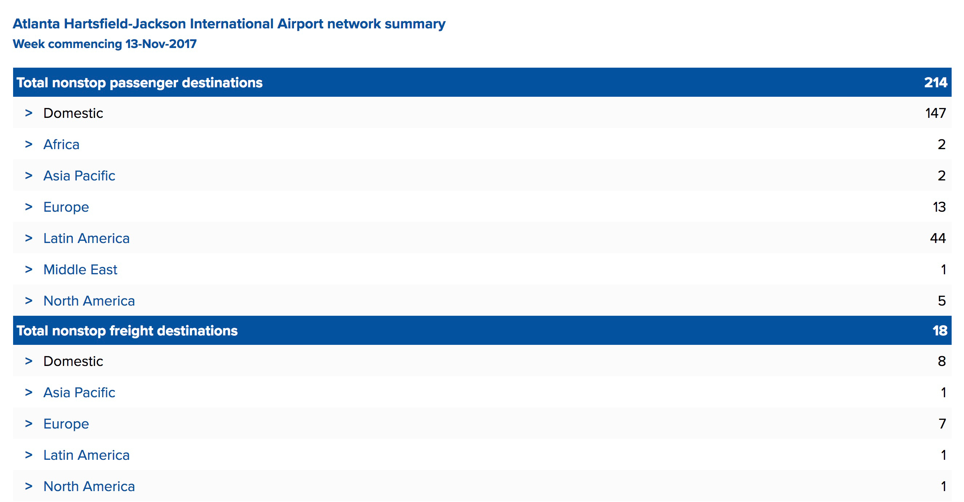Select the Total nonstop passenger destinations header
This screenshot has height=502, width=964.
[x=482, y=82]
